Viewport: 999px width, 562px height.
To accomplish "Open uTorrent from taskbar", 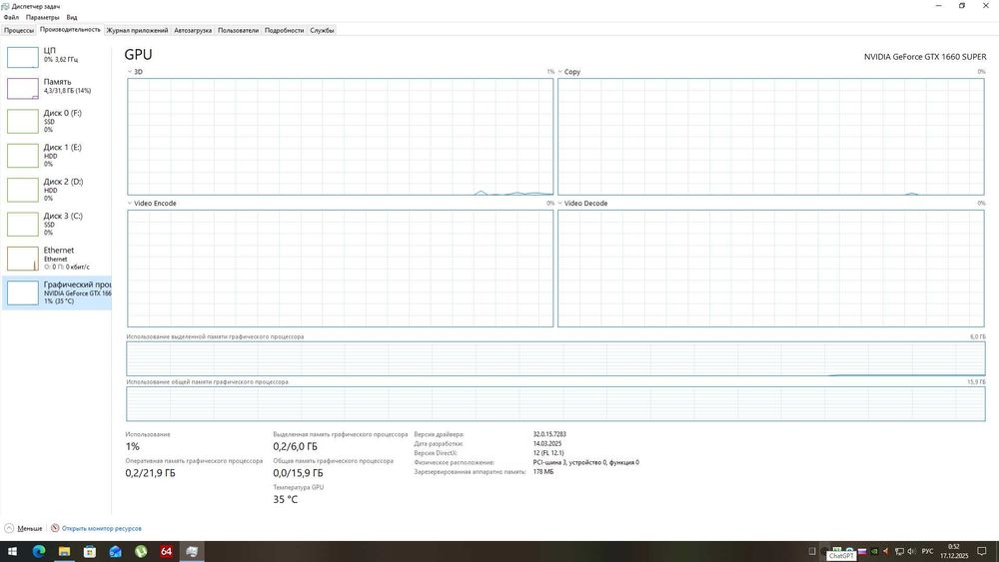I will (x=141, y=551).
